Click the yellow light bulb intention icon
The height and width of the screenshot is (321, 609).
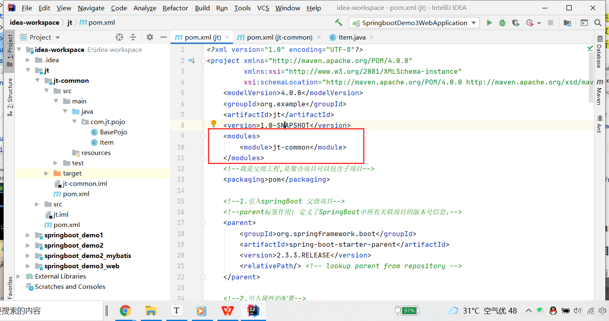point(214,123)
